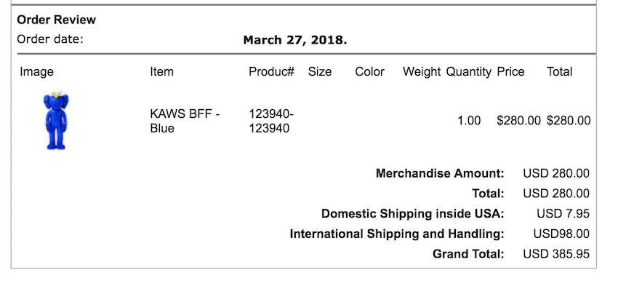Click the blue KAWS BFF product image
Image resolution: width=618 pixels, height=286 pixels.
(55, 120)
